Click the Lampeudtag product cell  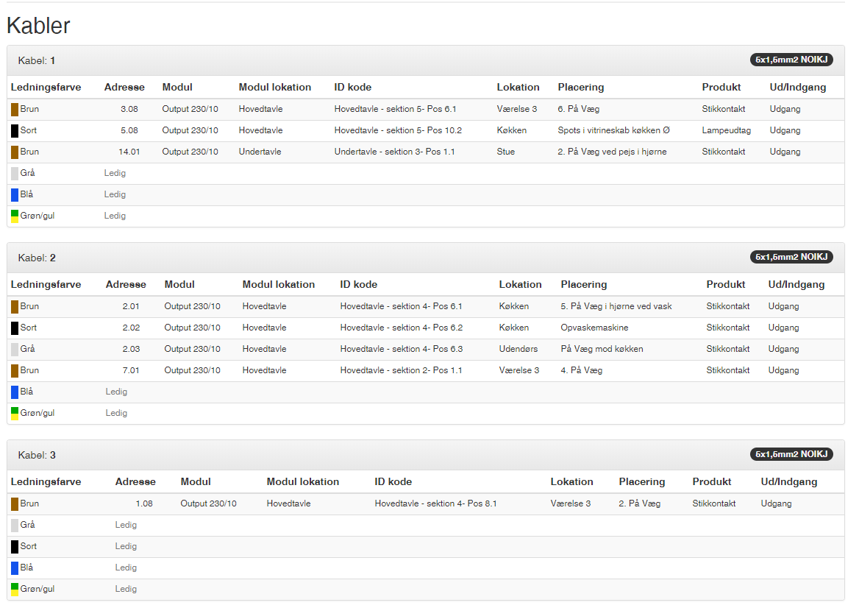pos(726,131)
